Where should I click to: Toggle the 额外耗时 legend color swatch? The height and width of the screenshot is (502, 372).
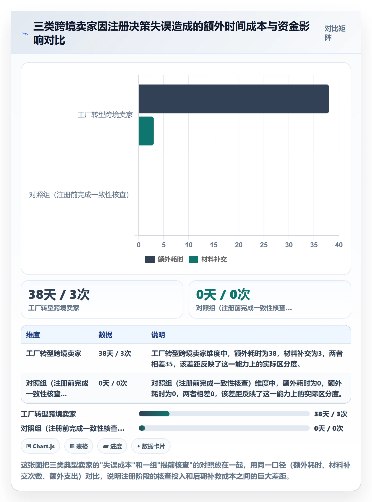[150, 260]
